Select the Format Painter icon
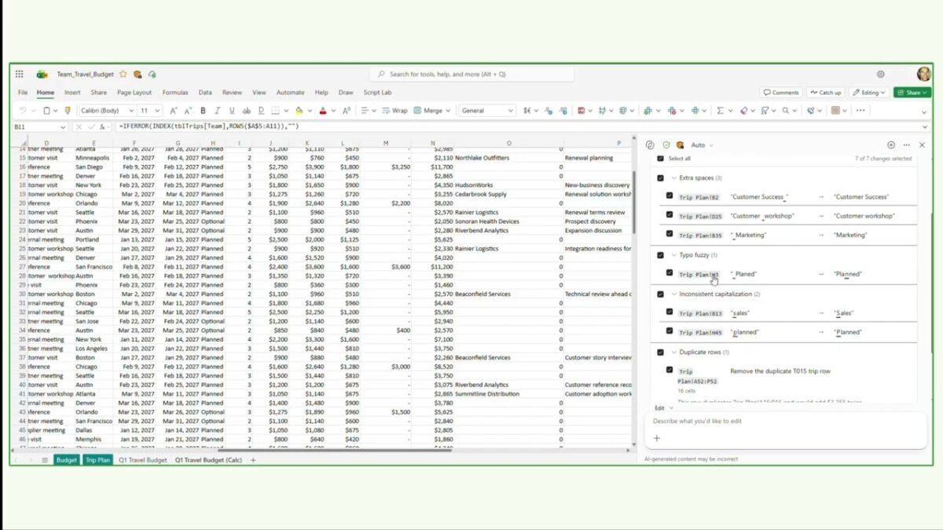This screenshot has height=530, width=943. 67,111
